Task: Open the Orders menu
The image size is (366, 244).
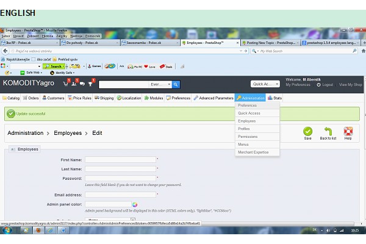Action: pos(30,98)
